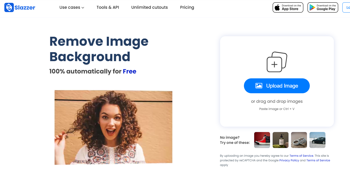Expand the Use cases dropdown
350x177 pixels.
coord(72,7)
